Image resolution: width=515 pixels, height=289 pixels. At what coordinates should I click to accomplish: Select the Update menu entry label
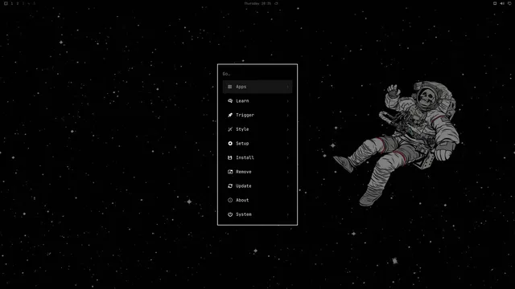click(x=243, y=185)
